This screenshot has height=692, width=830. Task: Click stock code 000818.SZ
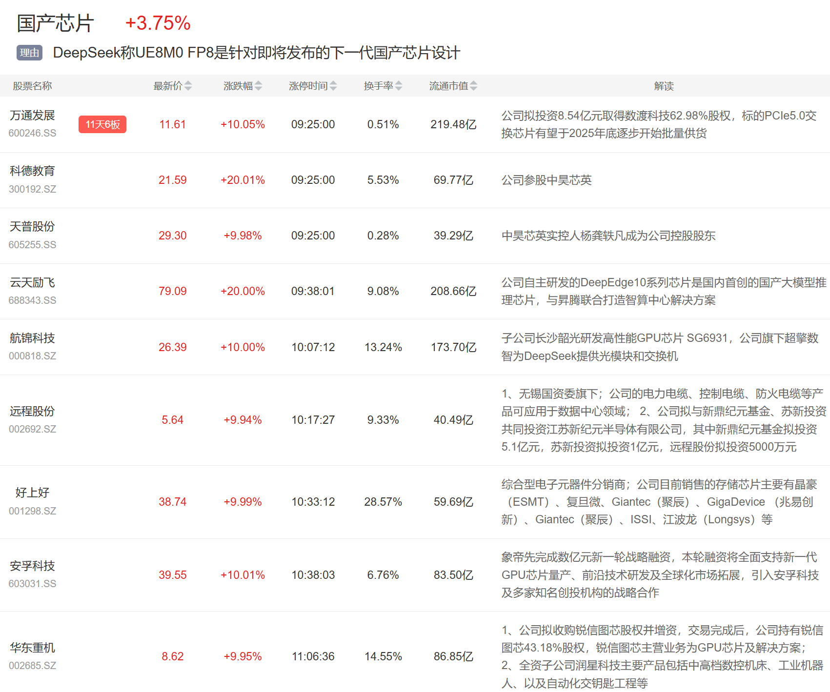point(32,356)
